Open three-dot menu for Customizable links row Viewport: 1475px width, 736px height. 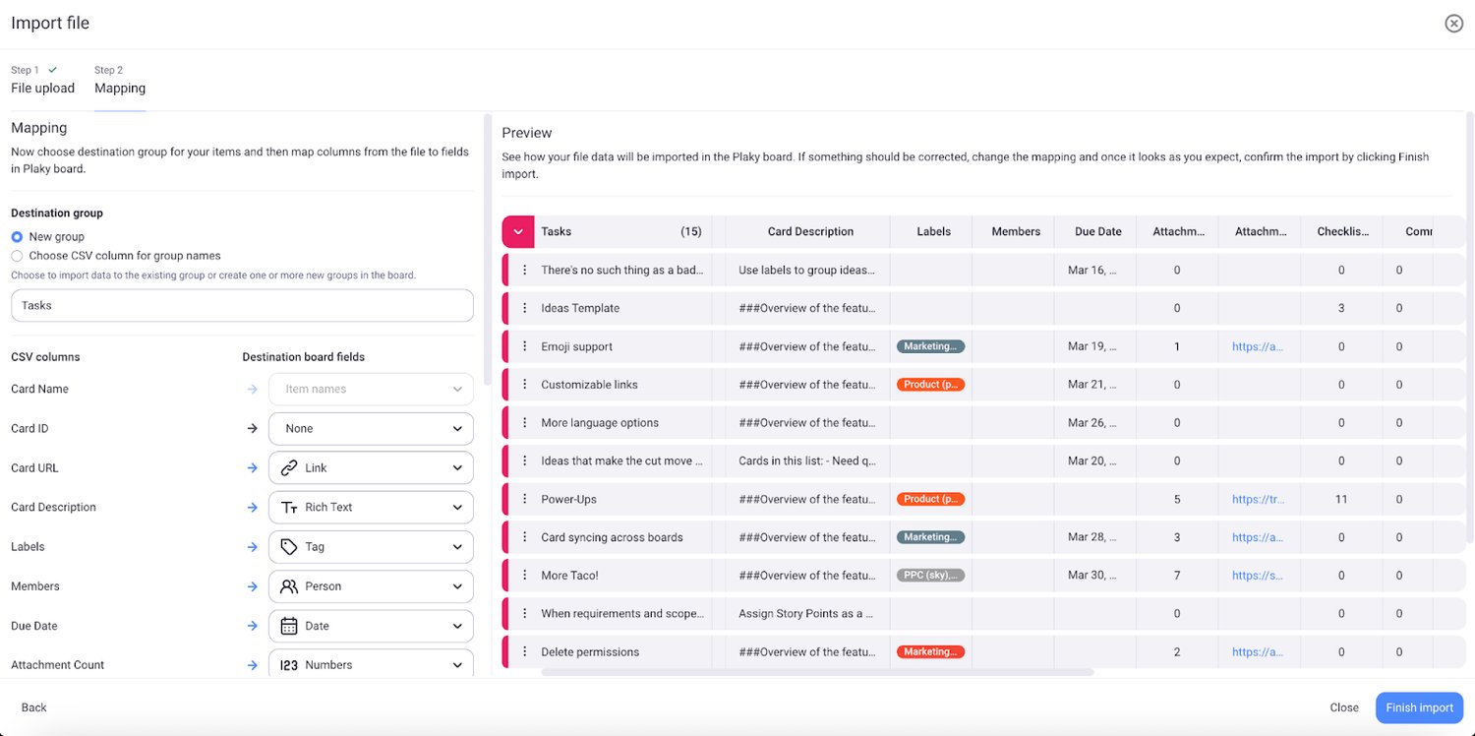[x=525, y=385]
